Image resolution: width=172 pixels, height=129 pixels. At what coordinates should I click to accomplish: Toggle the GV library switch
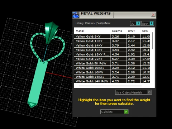[135, 23]
